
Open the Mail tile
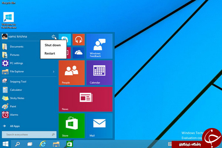point(100,126)
